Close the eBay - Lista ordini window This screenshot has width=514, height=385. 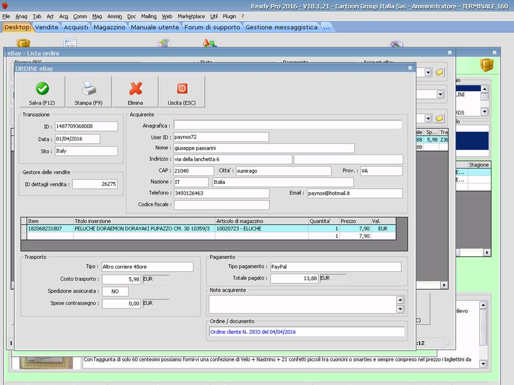[450, 52]
